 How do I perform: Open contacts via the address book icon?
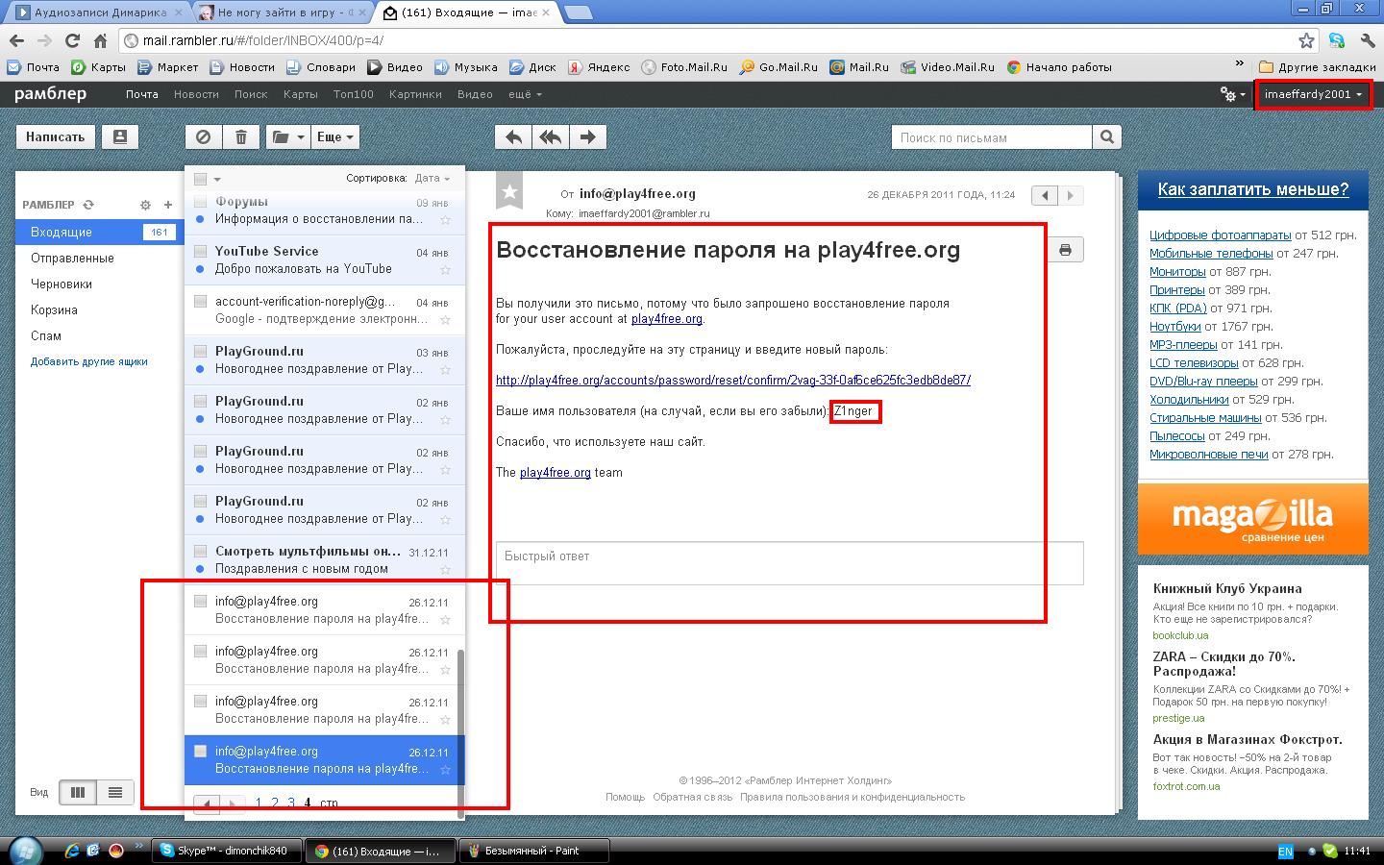pos(120,137)
